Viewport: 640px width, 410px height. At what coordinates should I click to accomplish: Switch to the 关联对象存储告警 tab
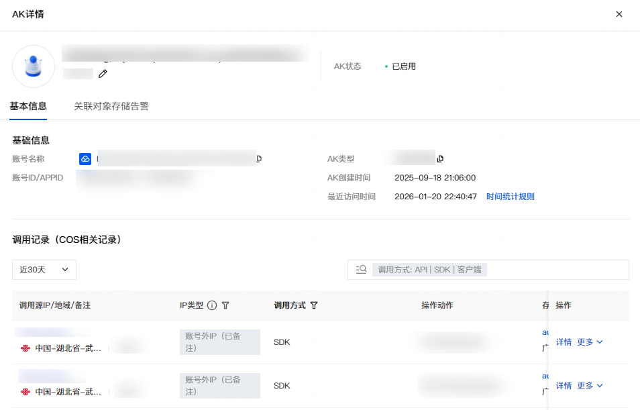(x=111, y=106)
